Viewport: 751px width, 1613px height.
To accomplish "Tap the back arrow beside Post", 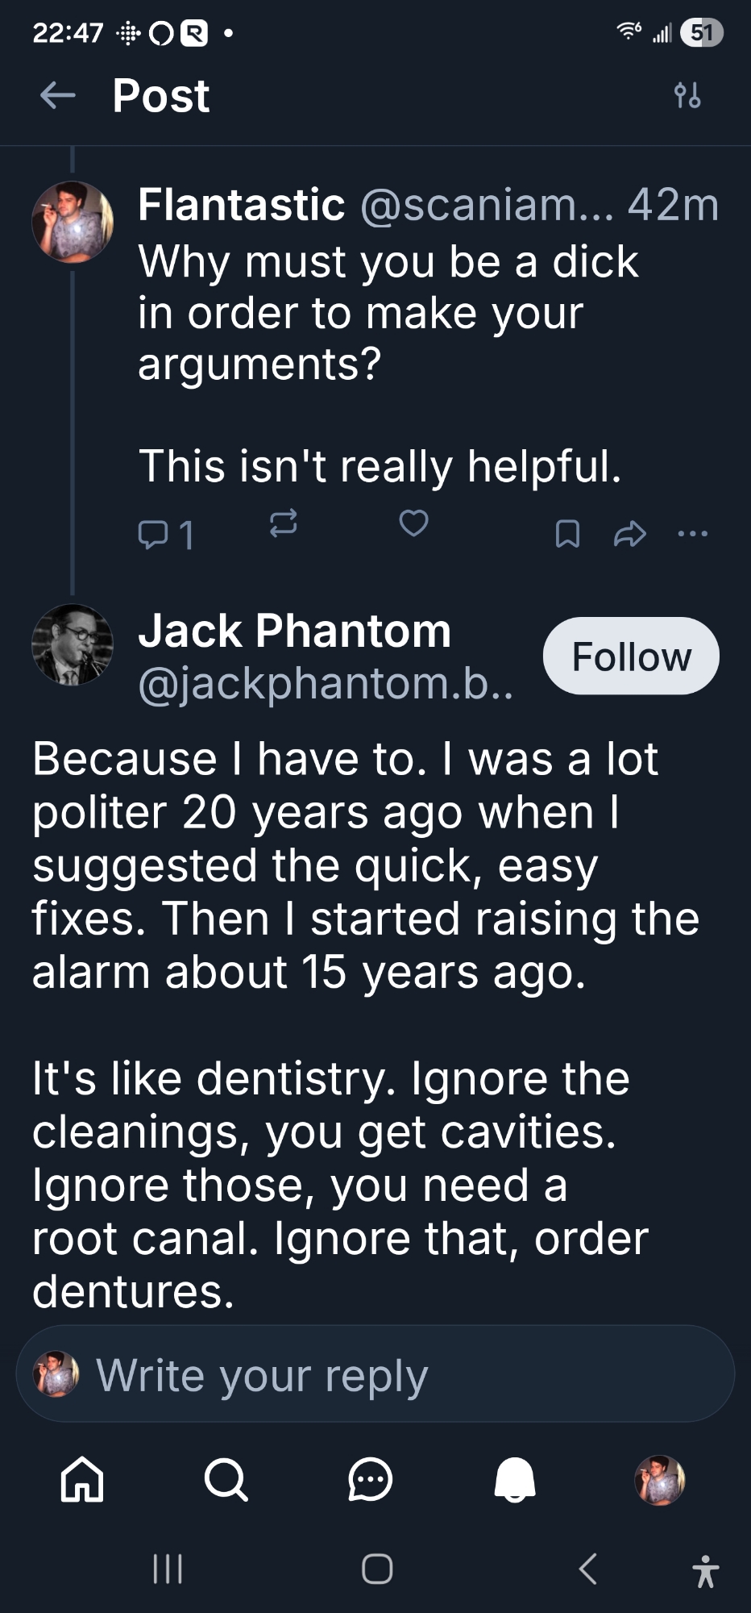I will point(58,96).
